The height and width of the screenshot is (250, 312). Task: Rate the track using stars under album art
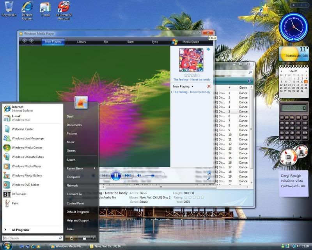pos(192,75)
